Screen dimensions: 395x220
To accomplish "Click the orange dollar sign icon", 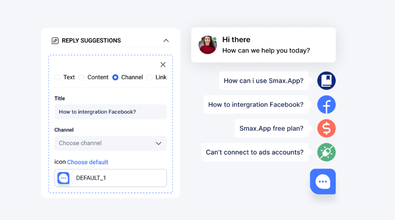I will [326, 128].
